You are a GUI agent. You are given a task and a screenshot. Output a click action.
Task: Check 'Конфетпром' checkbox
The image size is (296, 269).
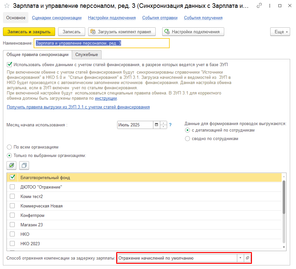point(12,215)
